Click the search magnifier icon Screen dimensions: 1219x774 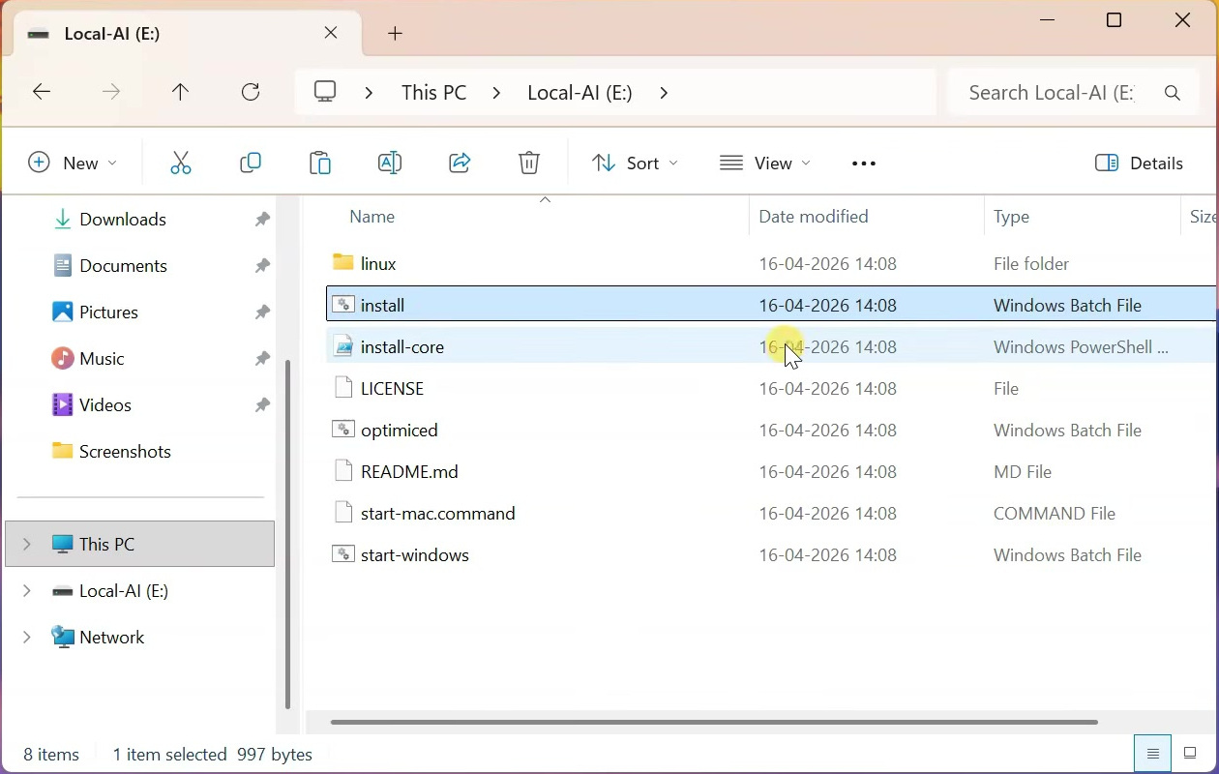click(1173, 93)
